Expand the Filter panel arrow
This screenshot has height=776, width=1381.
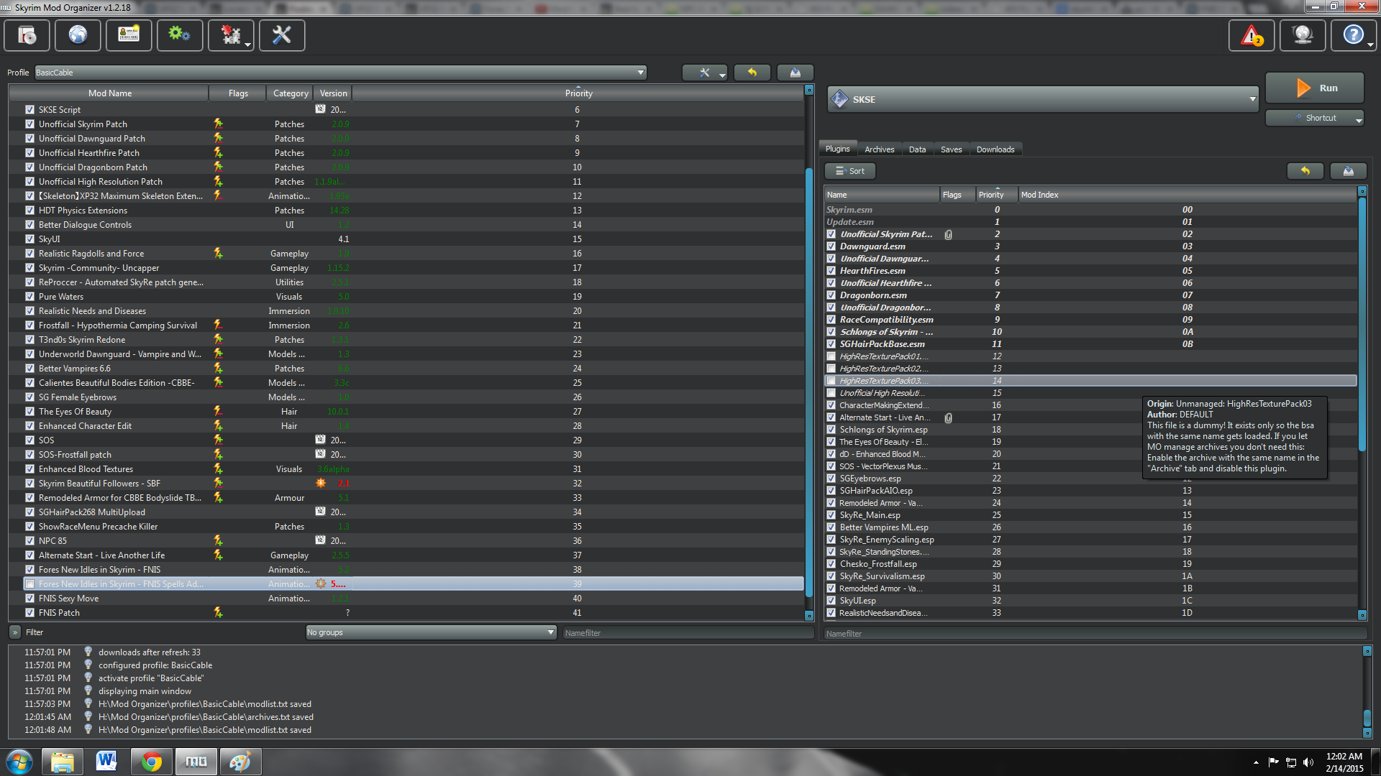click(x=15, y=632)
